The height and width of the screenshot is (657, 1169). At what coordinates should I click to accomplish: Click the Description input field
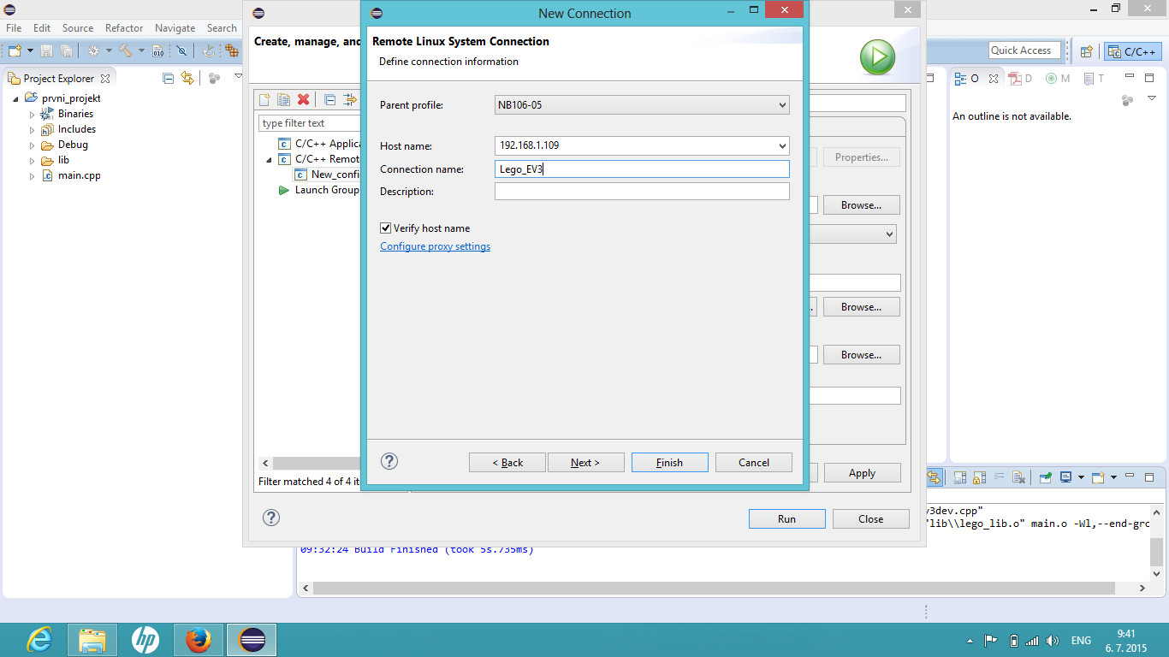click(x=642, y=192)
